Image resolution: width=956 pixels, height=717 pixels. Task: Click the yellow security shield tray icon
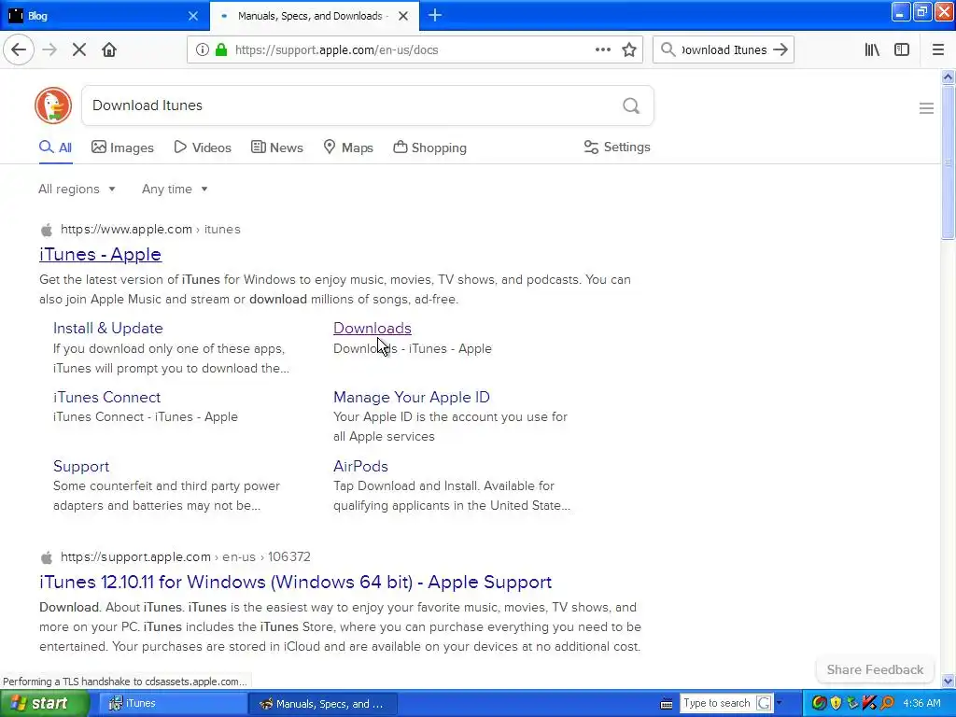click(x=836, y=703)
